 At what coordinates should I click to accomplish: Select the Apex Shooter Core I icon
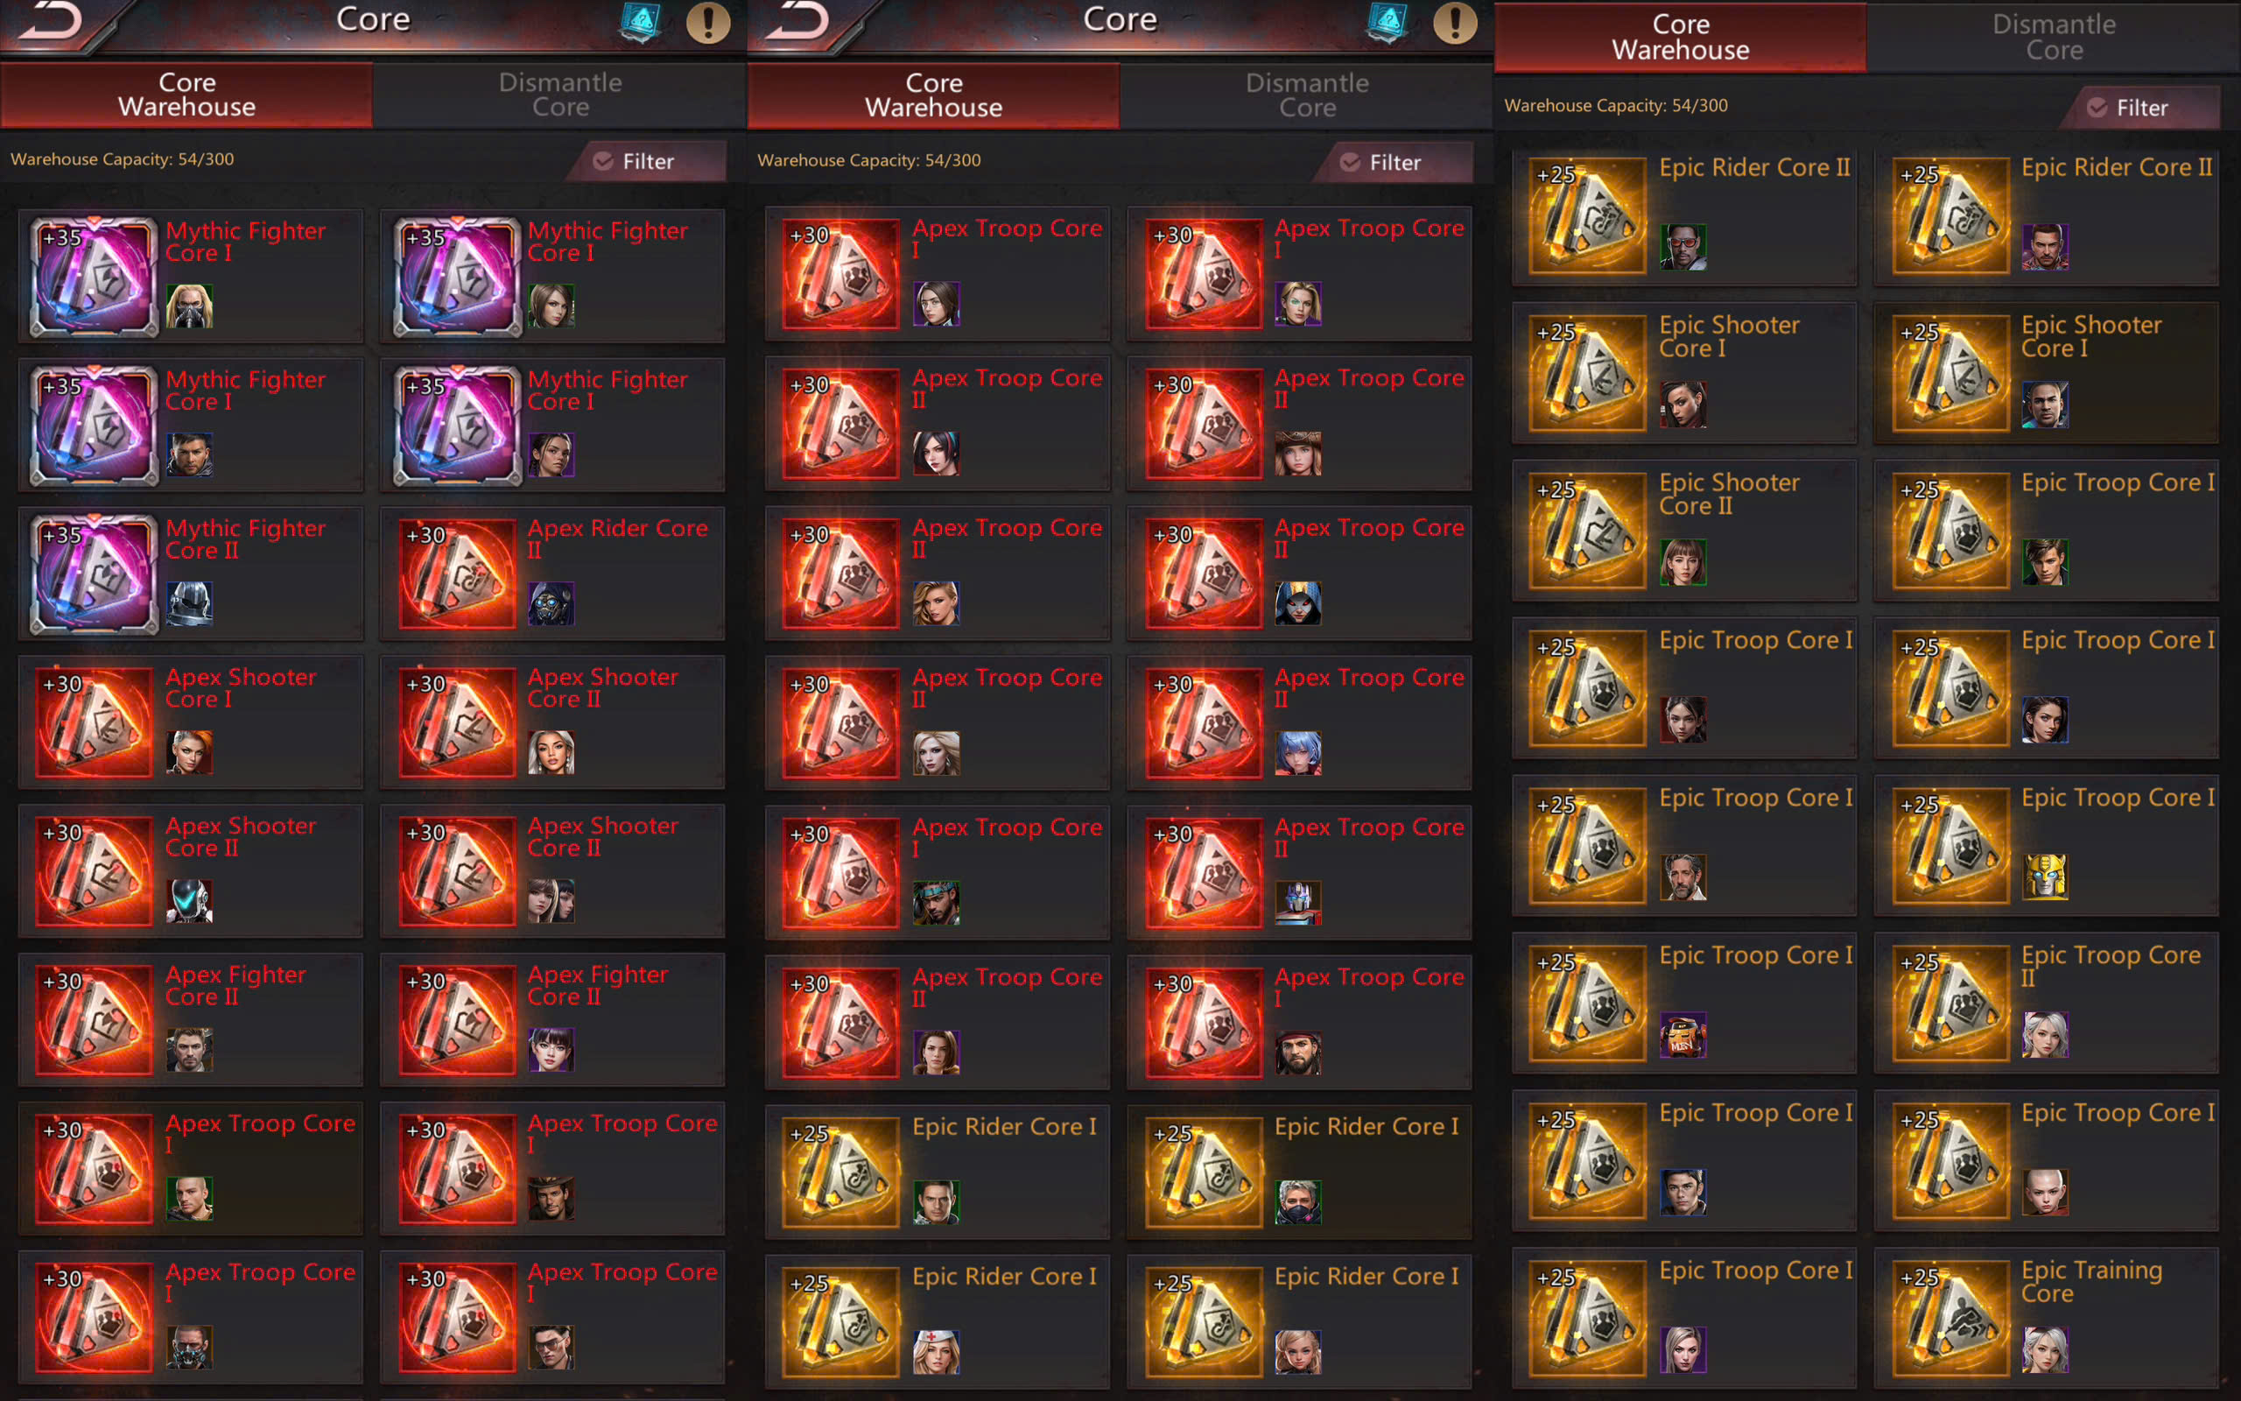[94, 722]
